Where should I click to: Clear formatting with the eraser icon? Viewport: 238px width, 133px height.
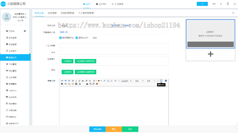104,81
